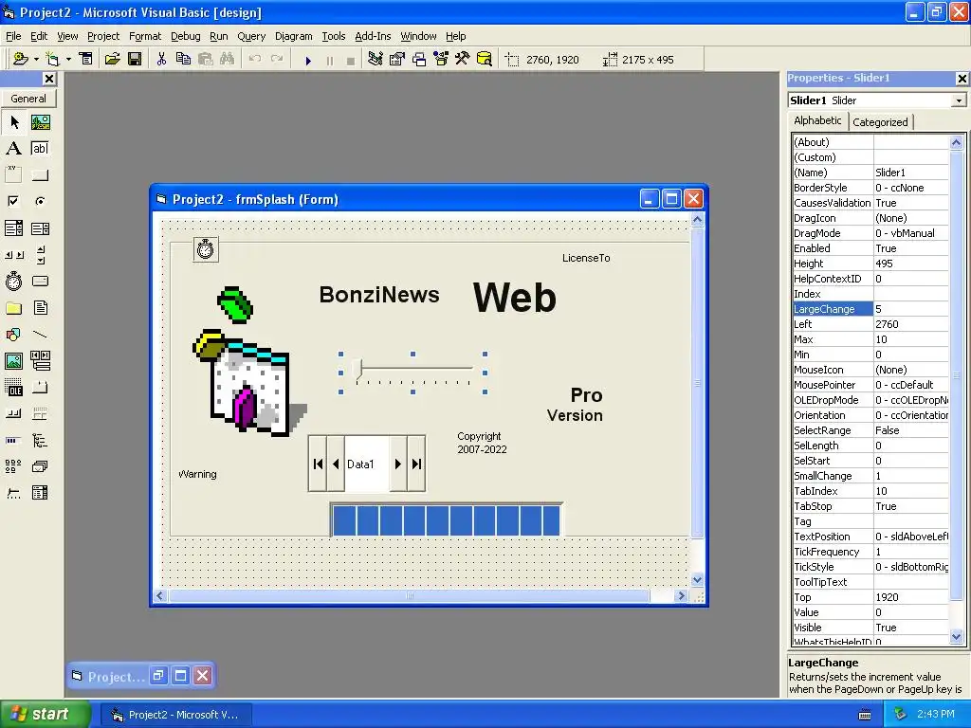Select the DriveListBox control tool
Screen dimensions: 971x728
[41, 281]
